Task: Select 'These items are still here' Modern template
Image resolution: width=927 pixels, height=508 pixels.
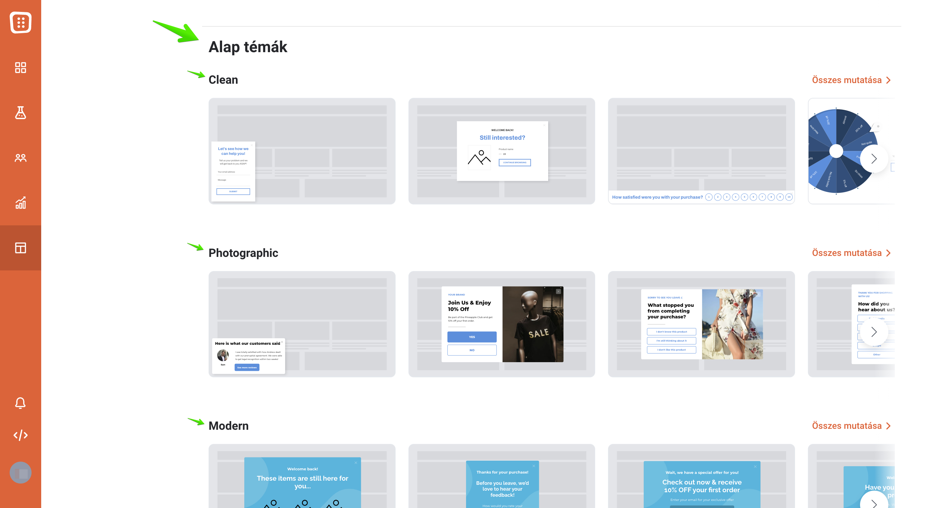Action: [302, 476]
